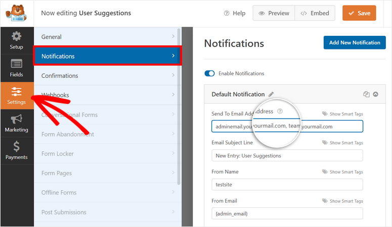Screen dimensions: 392x227
Task: Show Smart Tags for From Email
Action: [x=342, y=201]
